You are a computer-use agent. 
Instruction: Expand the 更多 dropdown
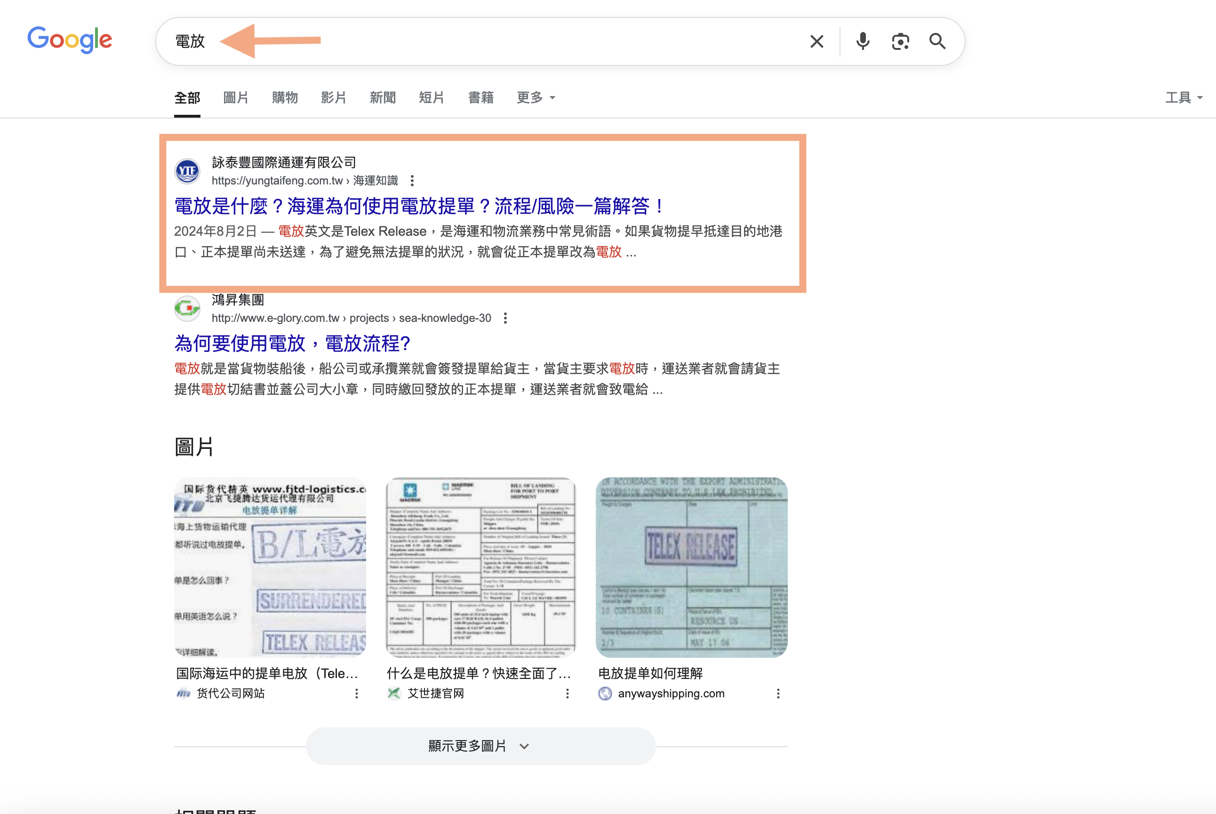[x=536, y=97]
